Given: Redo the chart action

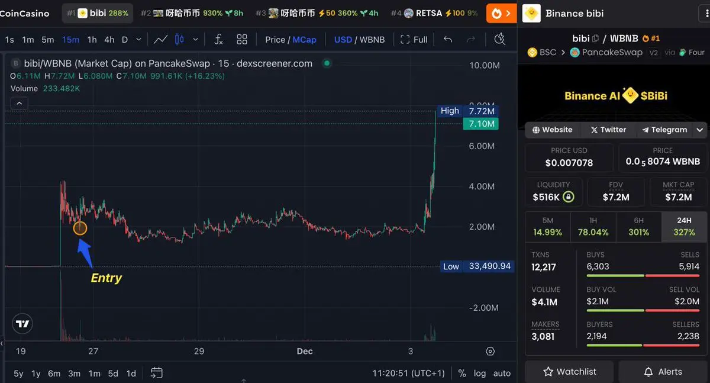Looking at the screenshot, I should click(471, 40).
